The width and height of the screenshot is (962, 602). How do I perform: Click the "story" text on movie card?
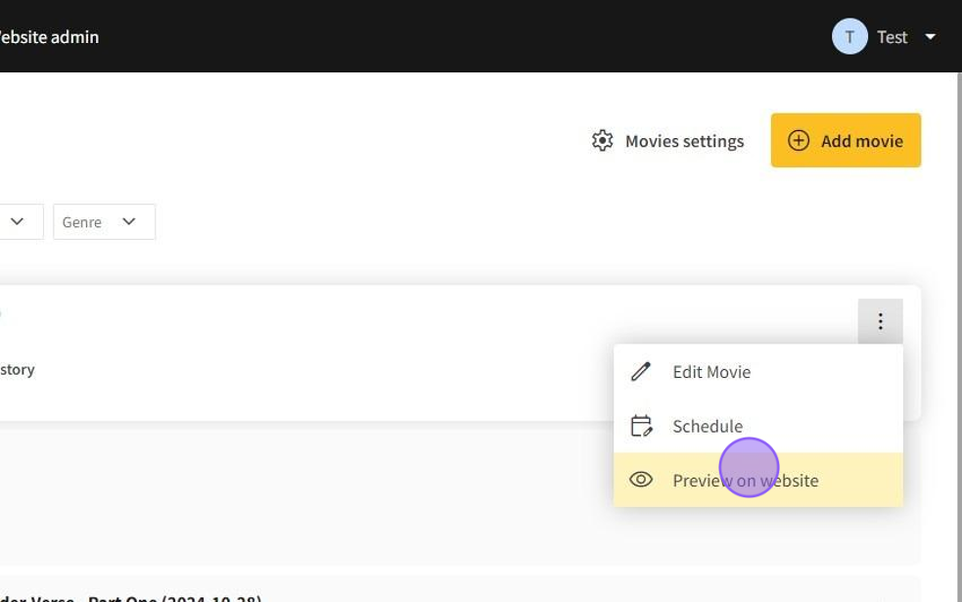point(18,369)
